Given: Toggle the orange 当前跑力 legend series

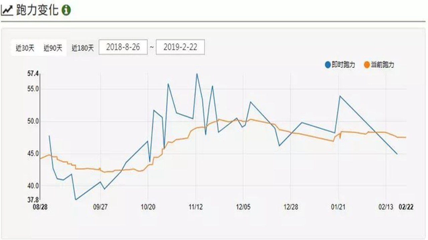Looking at the screenshot, I should (379, 65).
